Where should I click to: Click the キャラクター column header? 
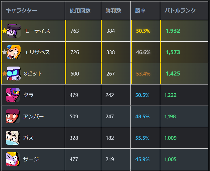pos(21,10)
